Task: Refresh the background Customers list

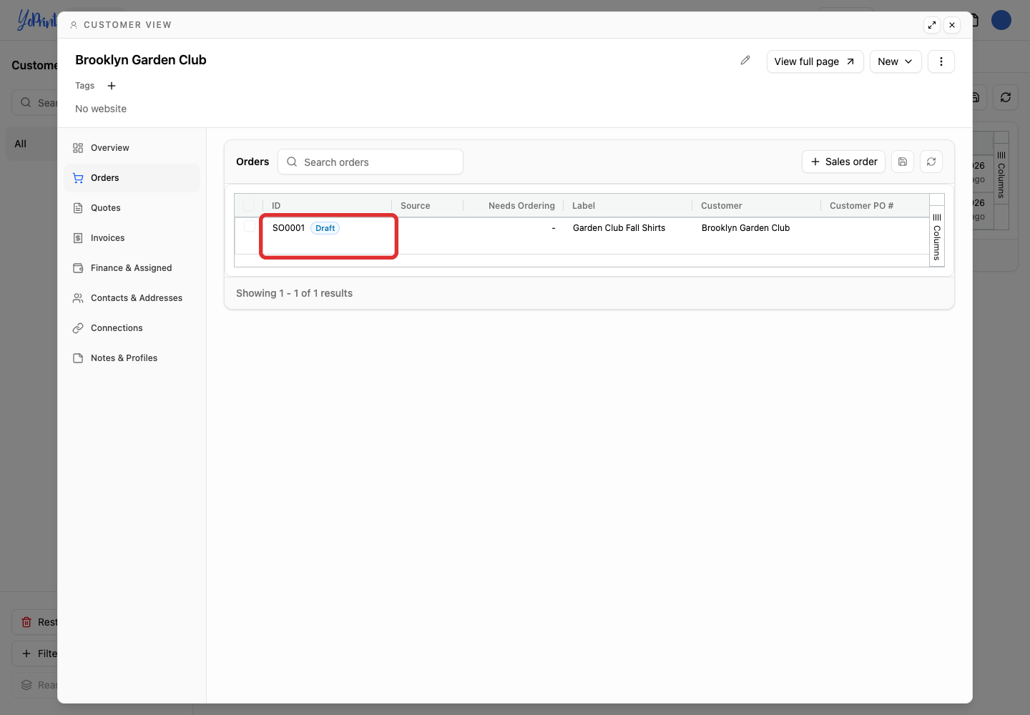Action: 1006,97
